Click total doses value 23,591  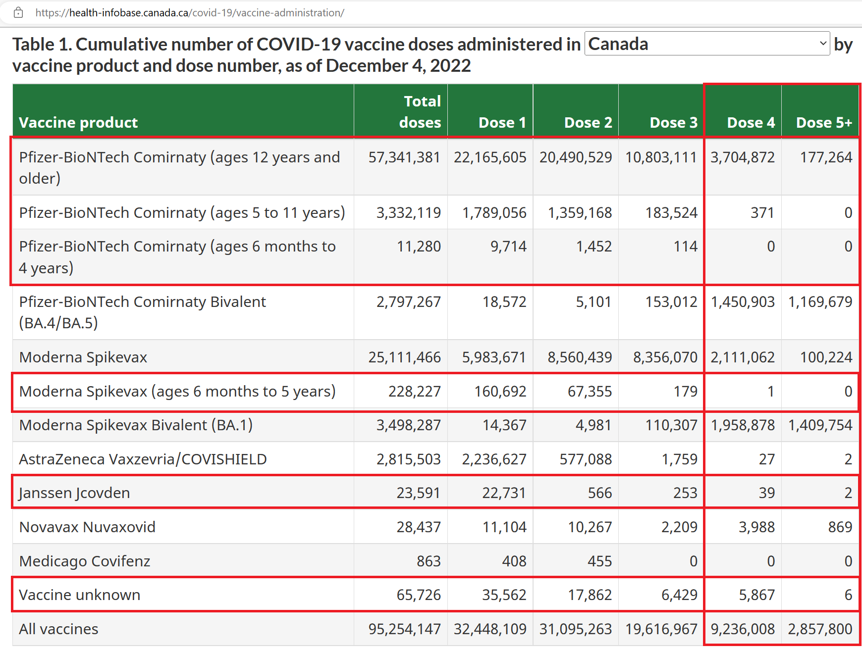(x=419, y=493)
